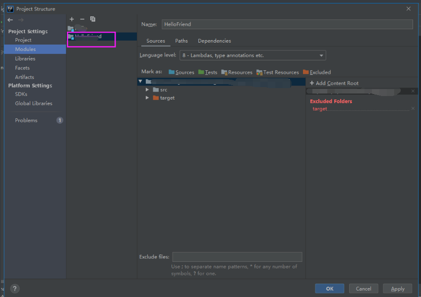
Task: Select the first module in the module list
Action: pyautogui.click(x=102, y=28)
